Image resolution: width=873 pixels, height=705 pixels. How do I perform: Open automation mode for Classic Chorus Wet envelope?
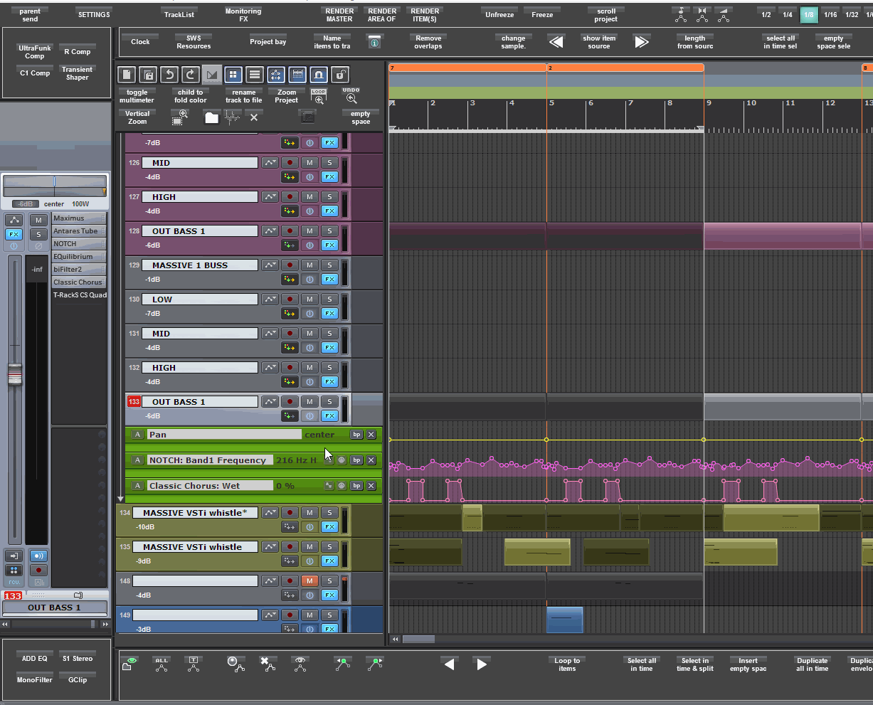pos(138,486)
